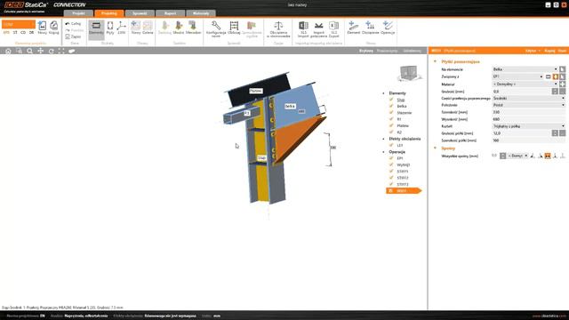Click the home view icon
The width and height of the screenshot is (569, 320).
(8, 51)
